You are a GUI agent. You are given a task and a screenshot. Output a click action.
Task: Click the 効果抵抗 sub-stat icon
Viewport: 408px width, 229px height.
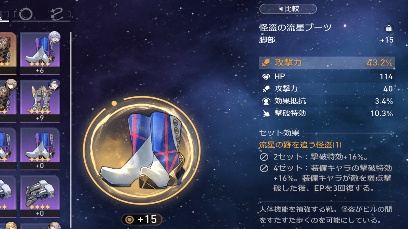[266, 101]
